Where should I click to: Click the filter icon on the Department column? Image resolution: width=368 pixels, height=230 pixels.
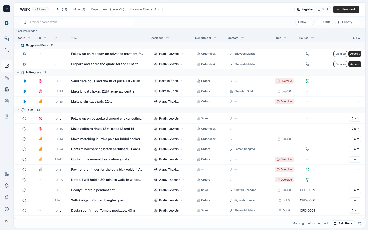click(215, 38)
